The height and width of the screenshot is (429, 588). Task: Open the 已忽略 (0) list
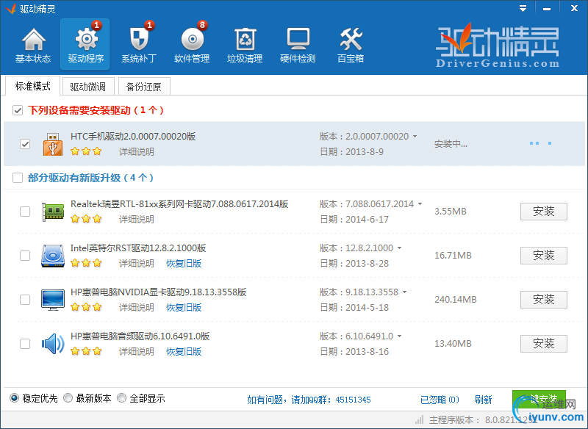(x=440, y=400)
